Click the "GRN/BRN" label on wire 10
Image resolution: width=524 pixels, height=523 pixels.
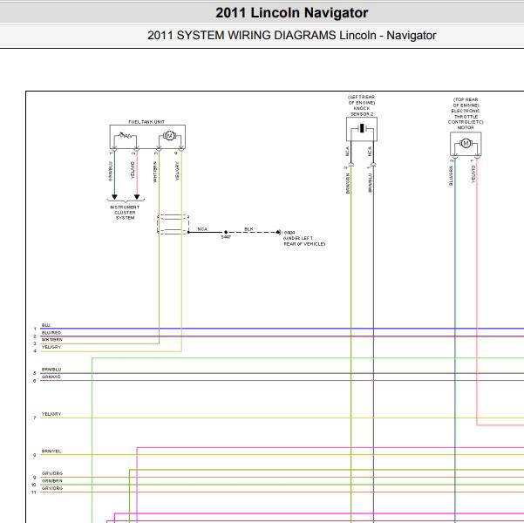pos(51,481)
